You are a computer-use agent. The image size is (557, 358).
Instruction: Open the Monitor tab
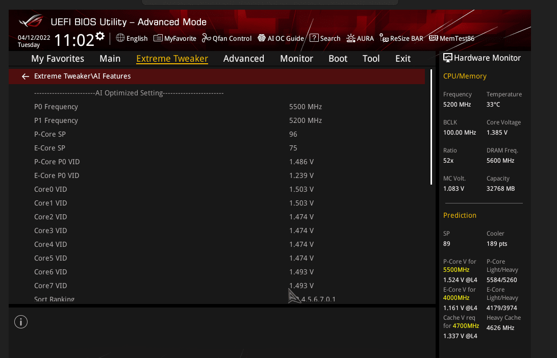click(297, 59)
